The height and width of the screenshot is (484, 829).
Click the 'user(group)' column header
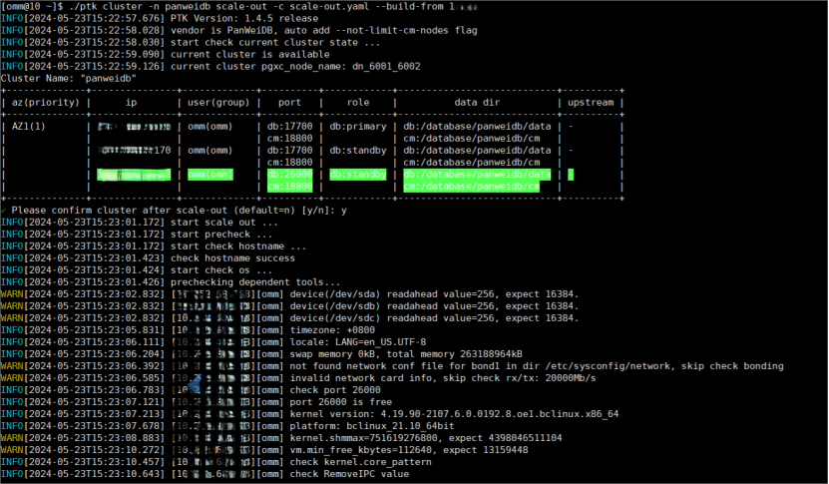[218, 103]
